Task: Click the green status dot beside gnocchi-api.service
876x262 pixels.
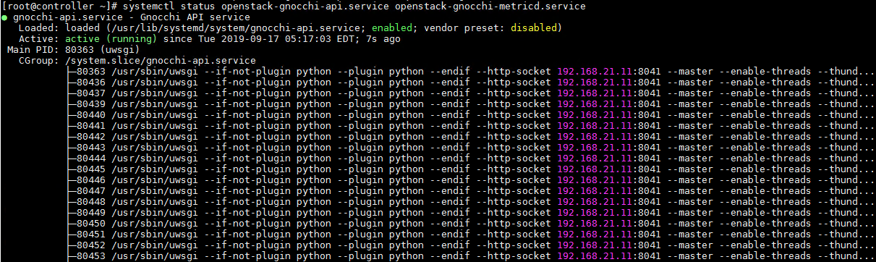Action: click(4, 17)
